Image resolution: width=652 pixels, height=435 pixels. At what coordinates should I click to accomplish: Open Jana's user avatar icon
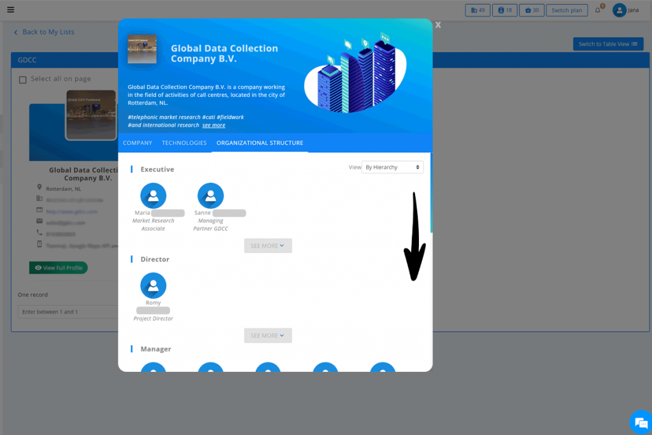point(620,10)
